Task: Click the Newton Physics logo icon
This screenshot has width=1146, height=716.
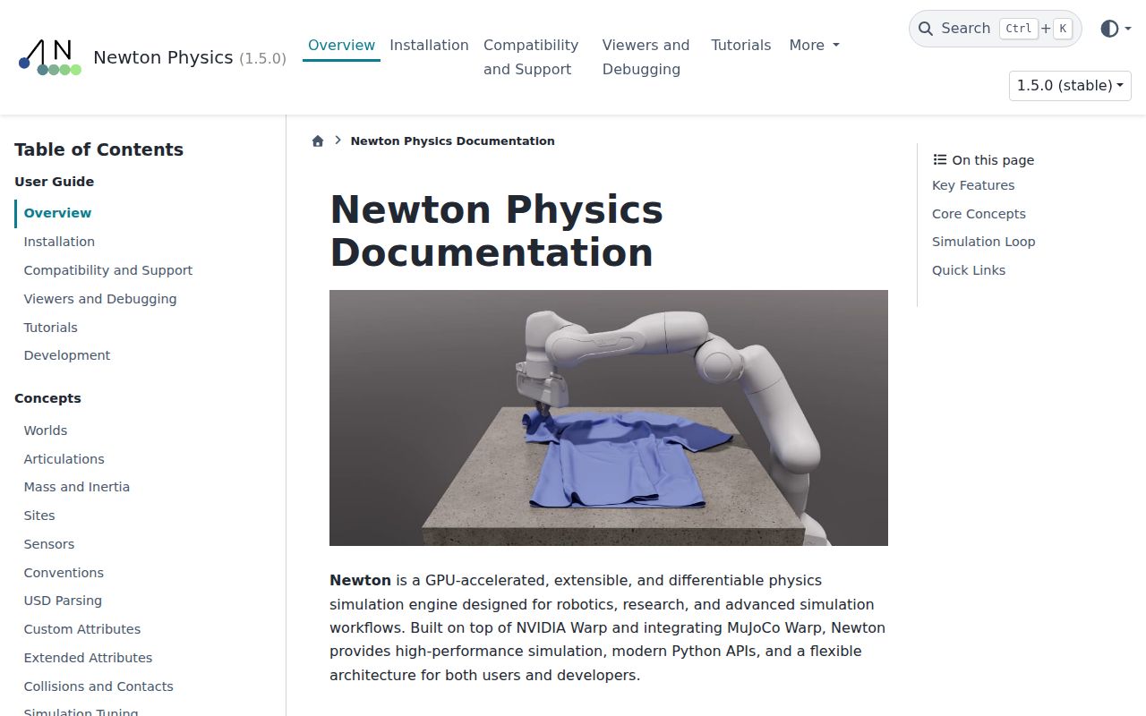Action: point(50,57)
